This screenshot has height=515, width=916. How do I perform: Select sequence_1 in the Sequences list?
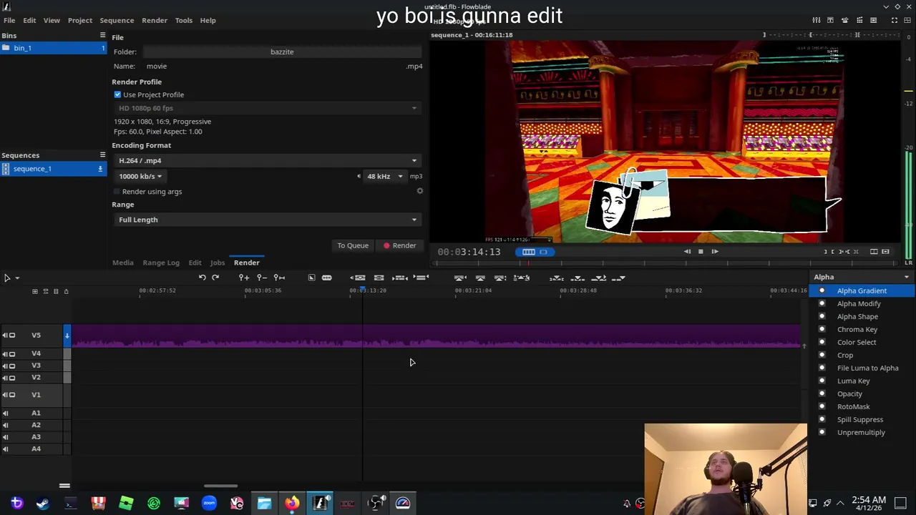53,169
